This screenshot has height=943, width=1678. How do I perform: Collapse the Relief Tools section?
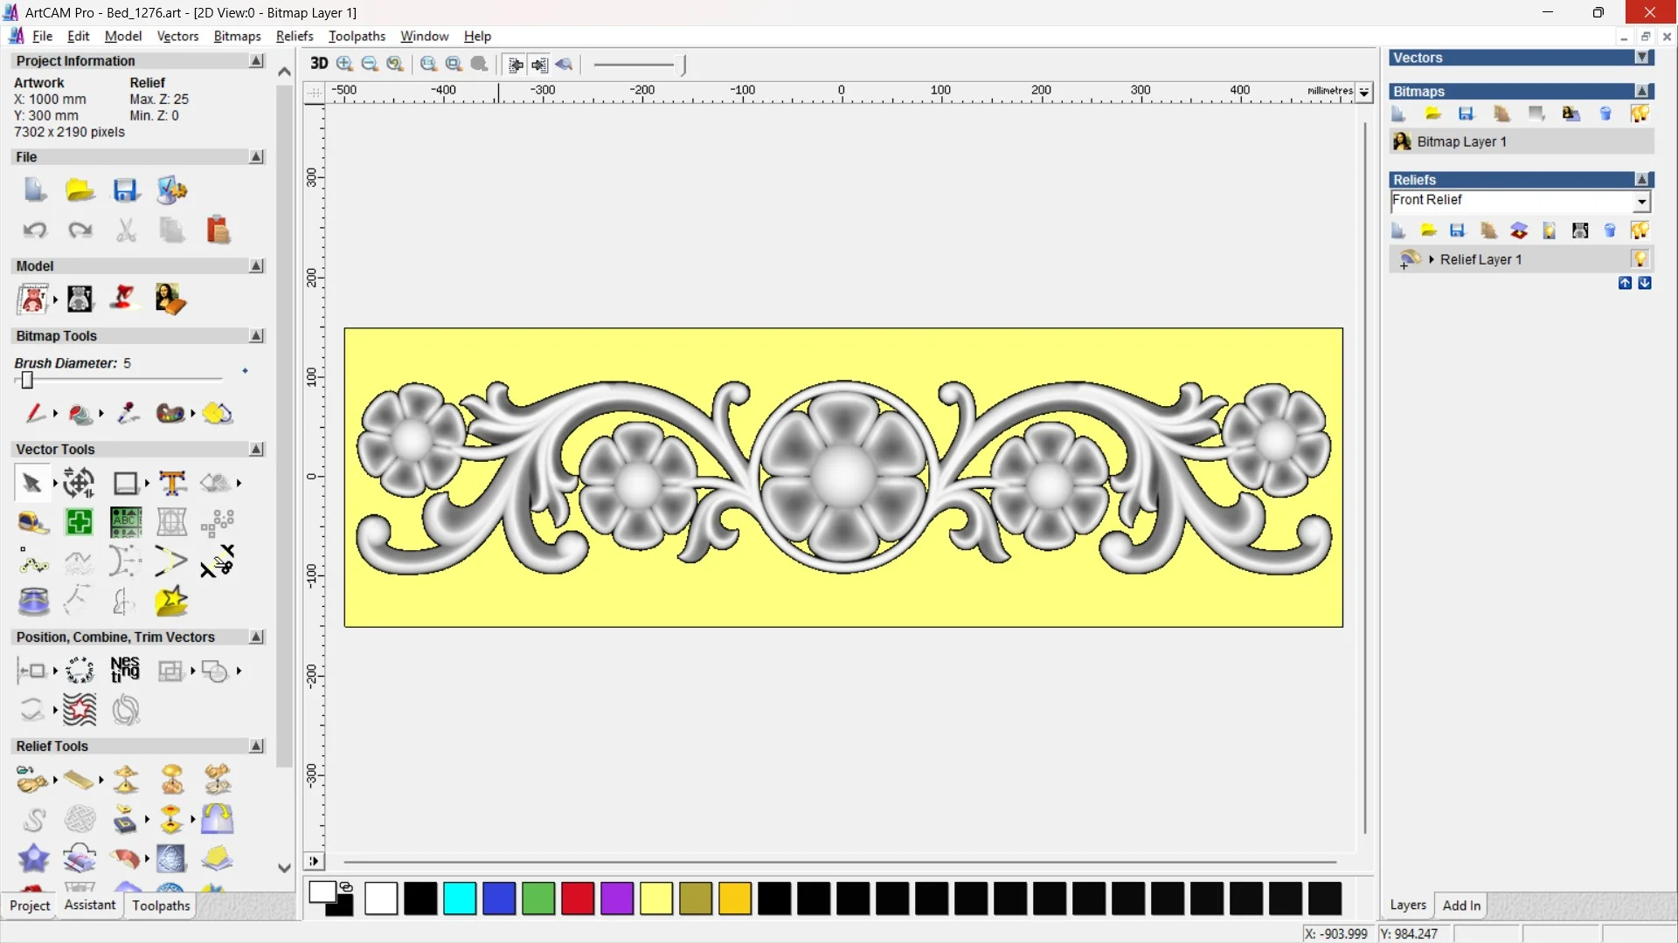[x=256, y=747]
